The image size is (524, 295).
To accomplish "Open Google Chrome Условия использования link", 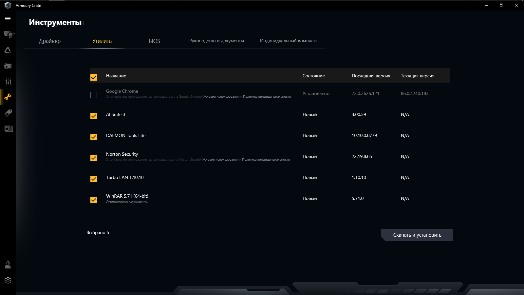I will (x=221, y=97).
